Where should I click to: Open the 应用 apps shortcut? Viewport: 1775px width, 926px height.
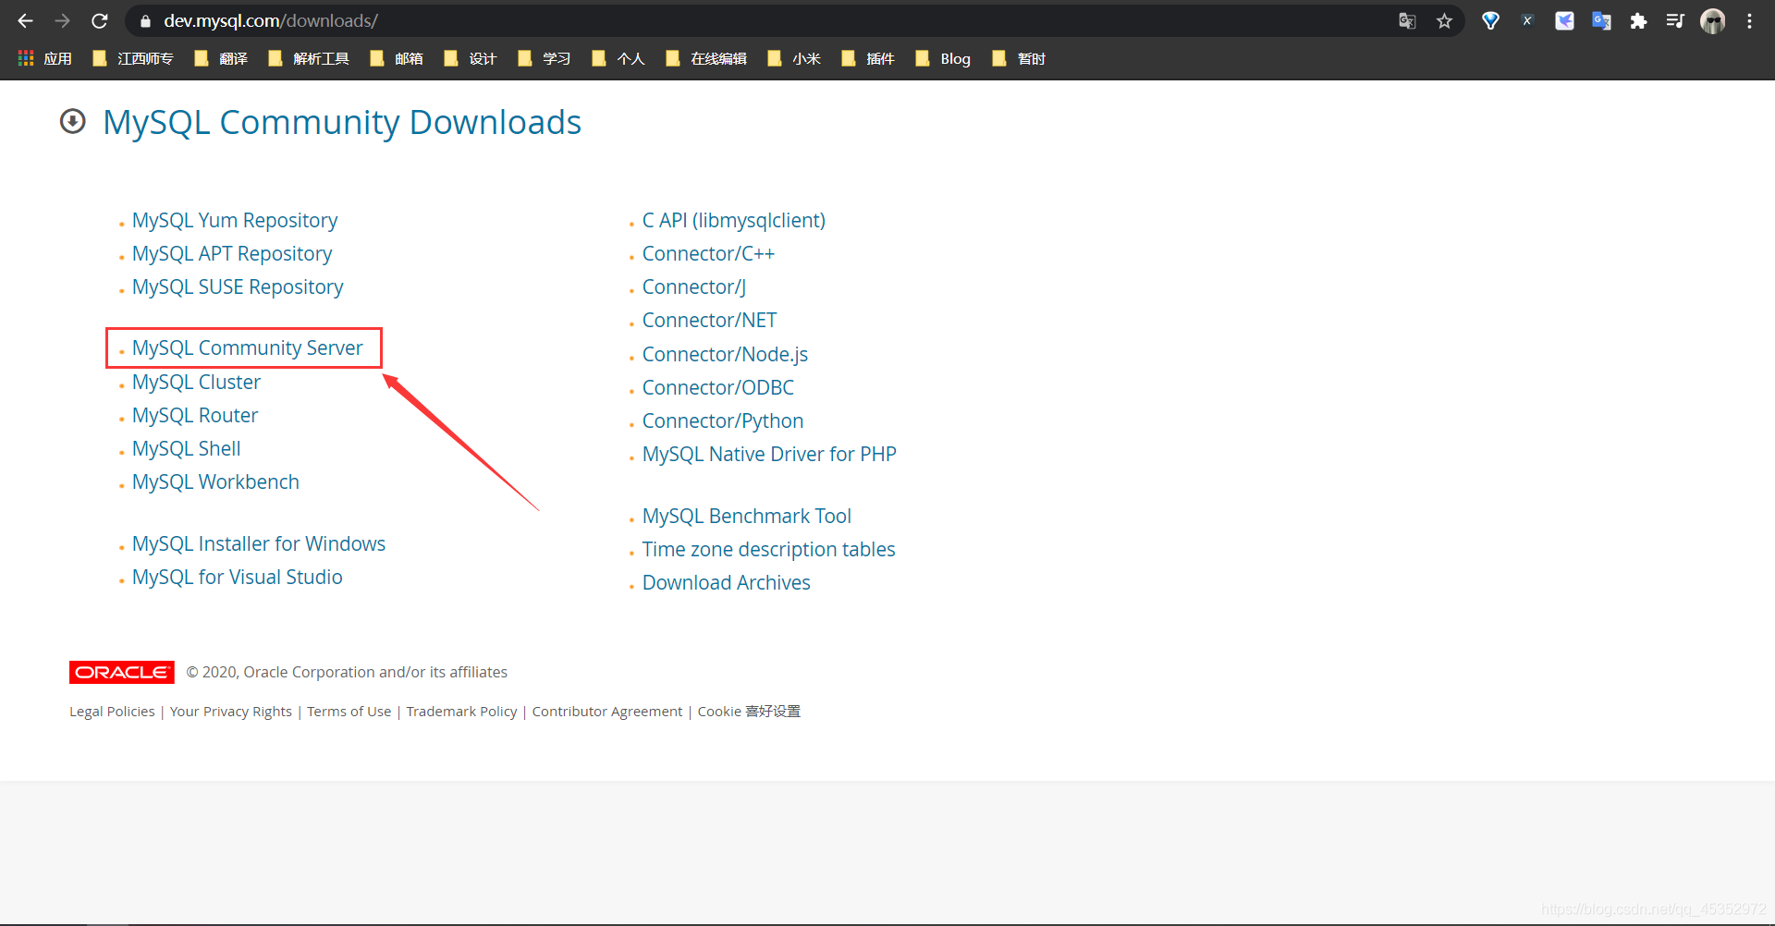[x=45, y=58]
